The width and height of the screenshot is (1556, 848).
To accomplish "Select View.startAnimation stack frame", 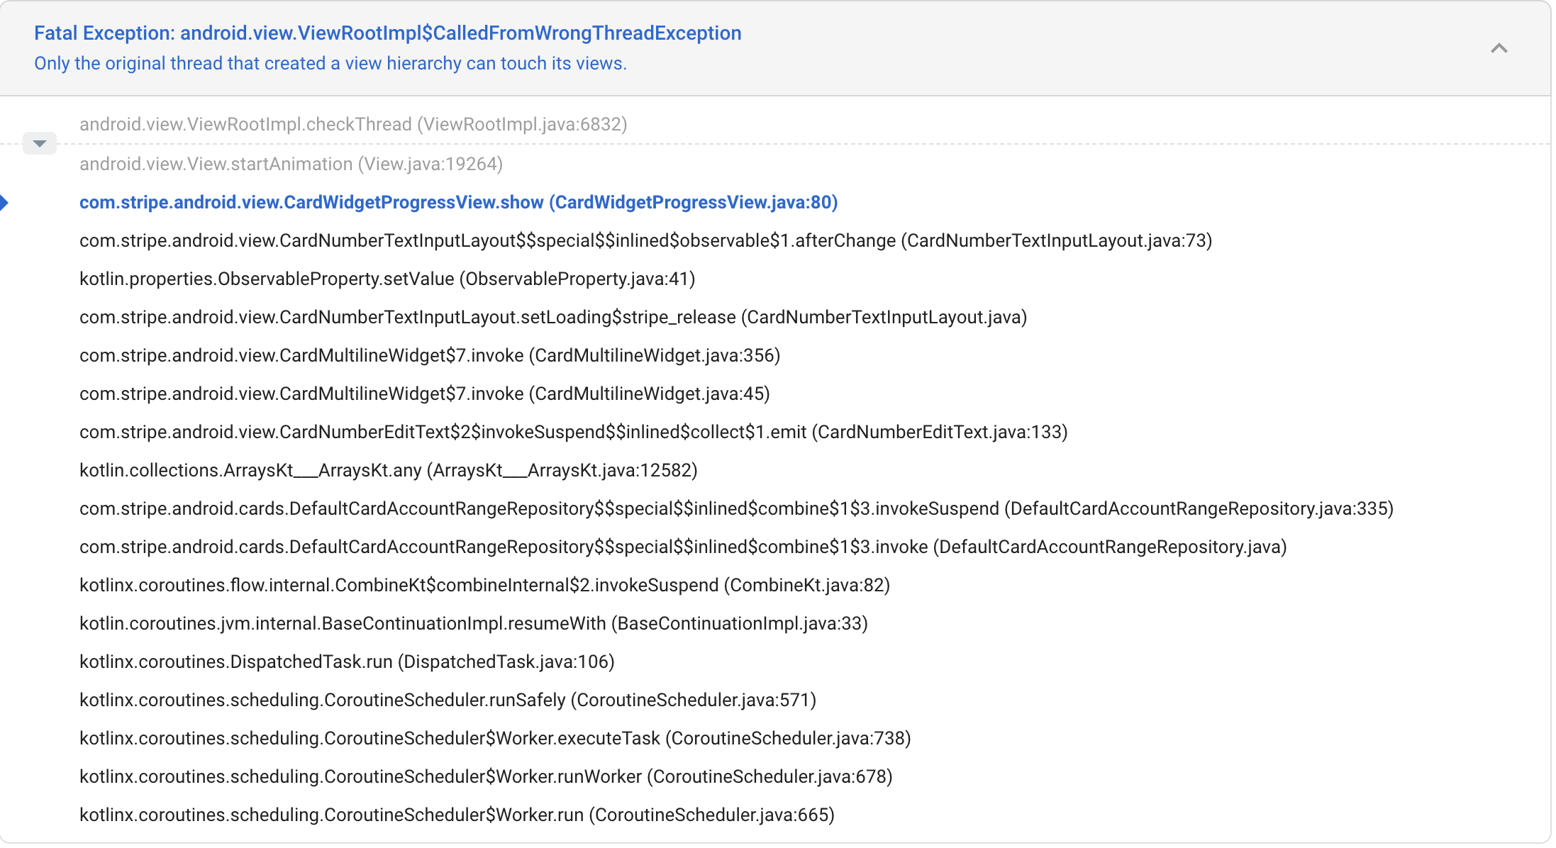I will pyautogui.click(x=290, y=164).
